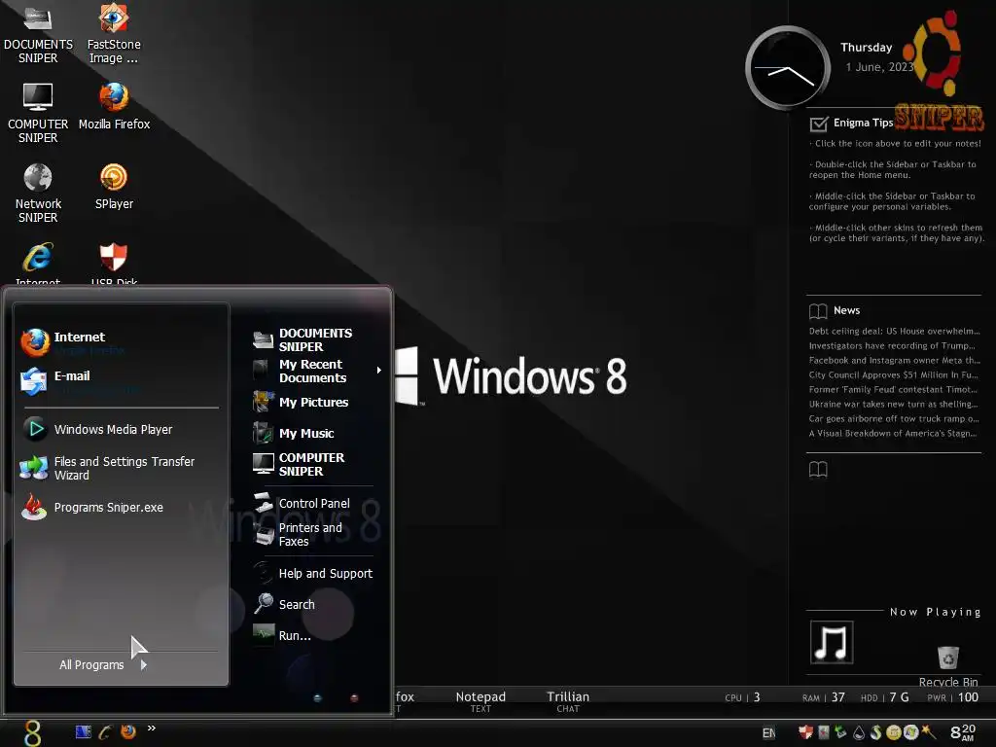Open 'Former Family Feud contestant' headline
This screenshot has height=747, width=996.
pos(893,389)
